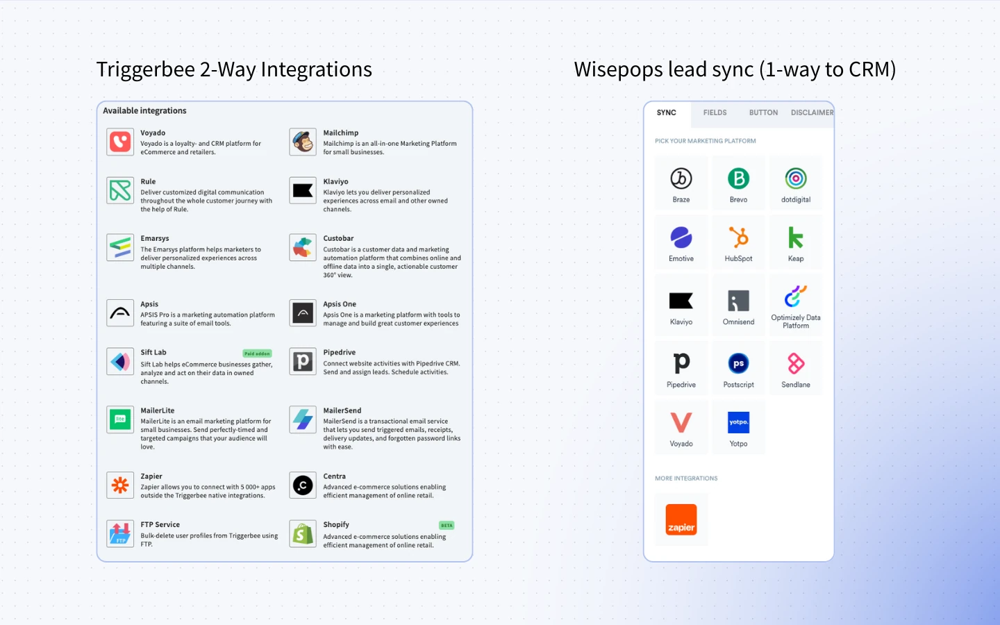Open the Custobar integration icon

(303, 247)
